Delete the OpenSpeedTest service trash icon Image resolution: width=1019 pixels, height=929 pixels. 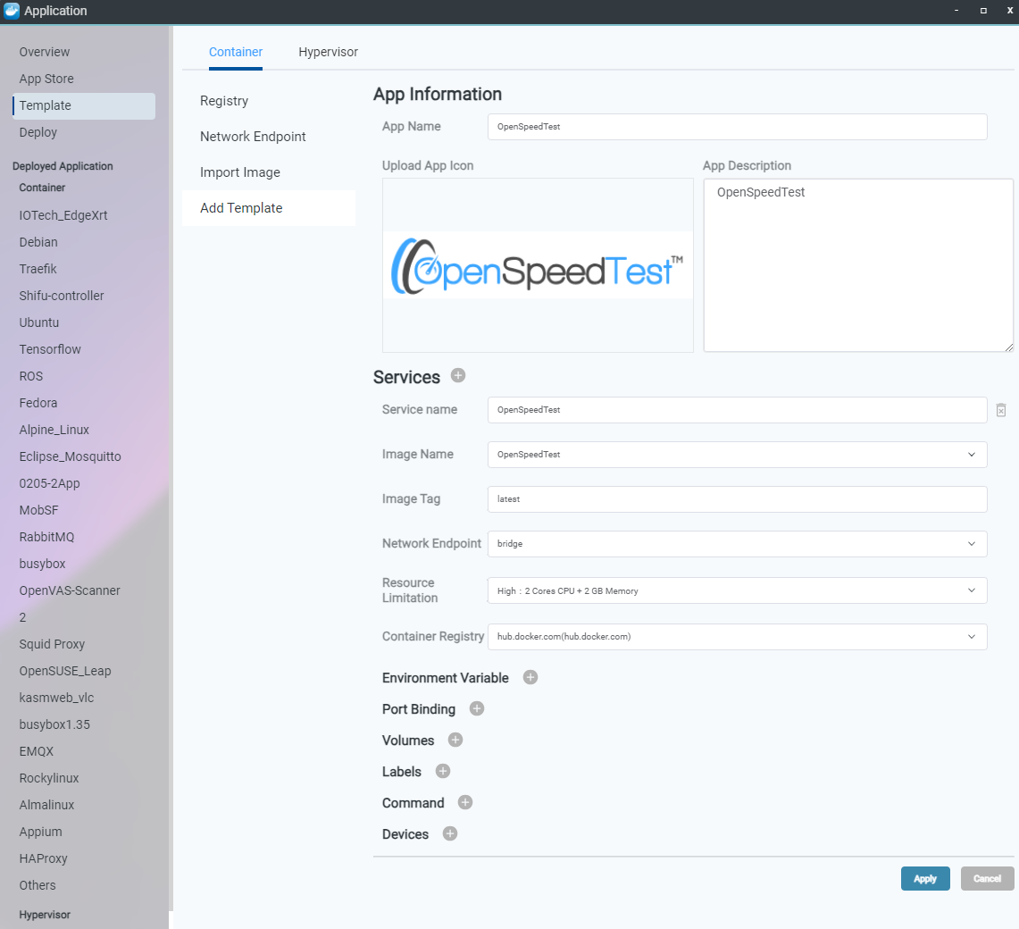coord(1001,410)
